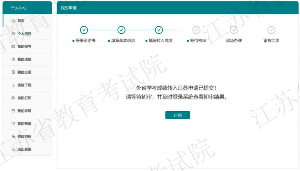Click the pie chart icon beside 我的成绩
The height and width of the screenshot is (171, 300).
[x=13, y=59]
